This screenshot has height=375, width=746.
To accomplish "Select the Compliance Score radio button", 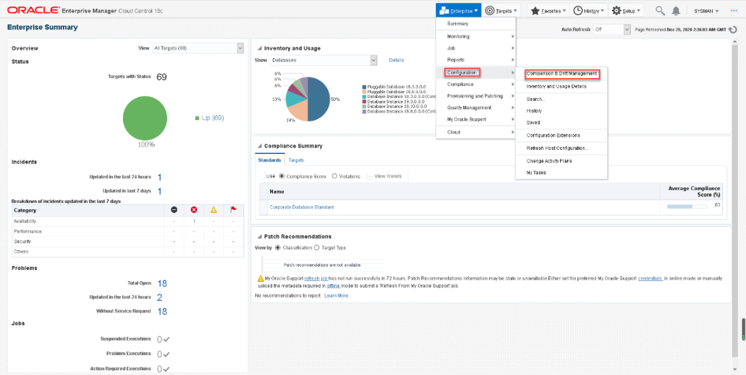I will (x=281, y=176).
